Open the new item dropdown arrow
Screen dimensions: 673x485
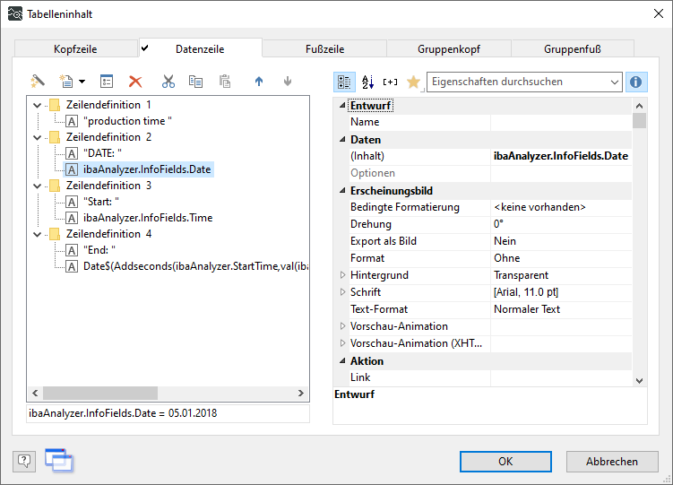82,82
